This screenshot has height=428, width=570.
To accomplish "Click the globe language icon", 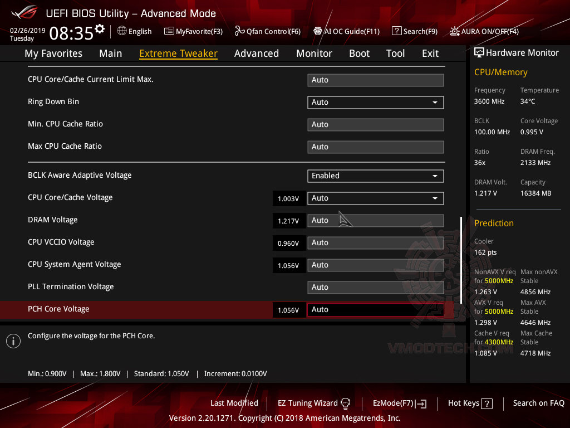I will 122,31.
